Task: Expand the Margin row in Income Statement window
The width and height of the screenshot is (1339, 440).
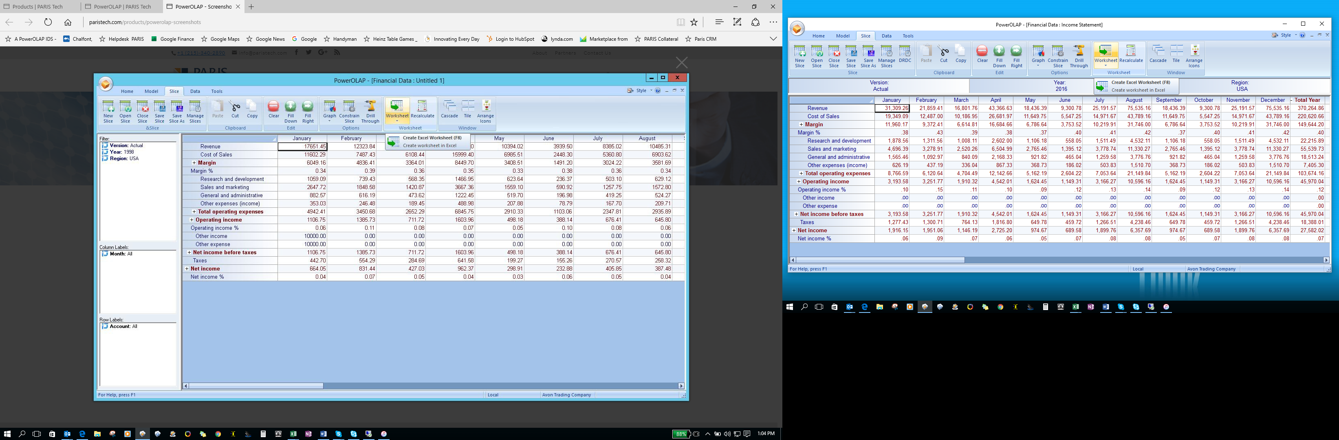Action: [801, 125]
